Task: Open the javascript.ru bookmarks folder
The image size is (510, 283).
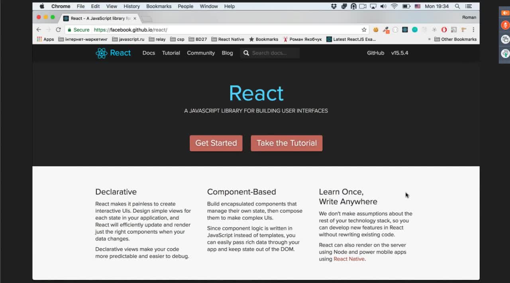Action: 128,39
